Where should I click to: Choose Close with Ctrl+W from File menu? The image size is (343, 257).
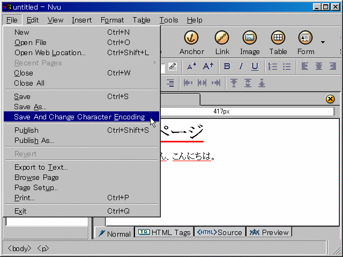pos(81,73)
